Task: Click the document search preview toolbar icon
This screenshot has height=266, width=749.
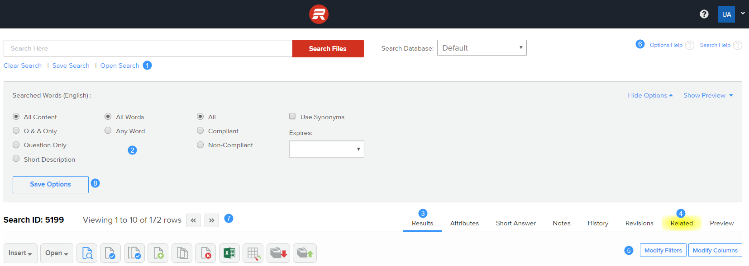Action: 87,253
